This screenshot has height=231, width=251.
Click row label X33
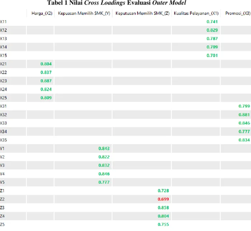pyautogui.click(x=3, y=123)
